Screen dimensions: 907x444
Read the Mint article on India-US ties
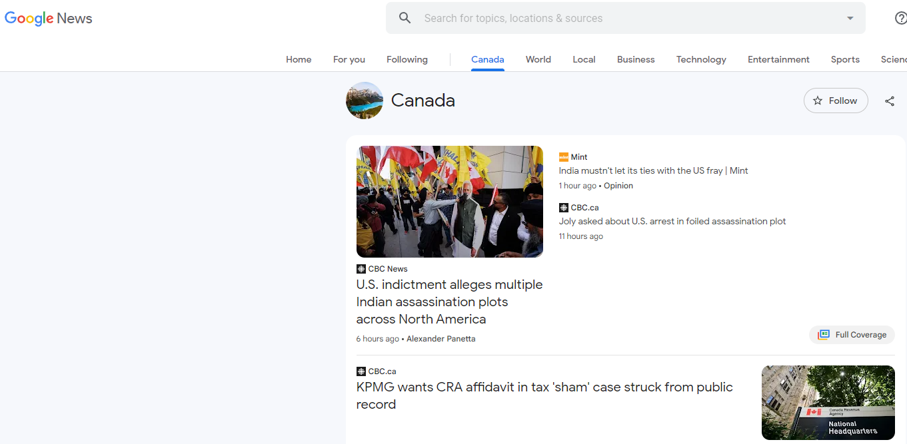[653, 170]
